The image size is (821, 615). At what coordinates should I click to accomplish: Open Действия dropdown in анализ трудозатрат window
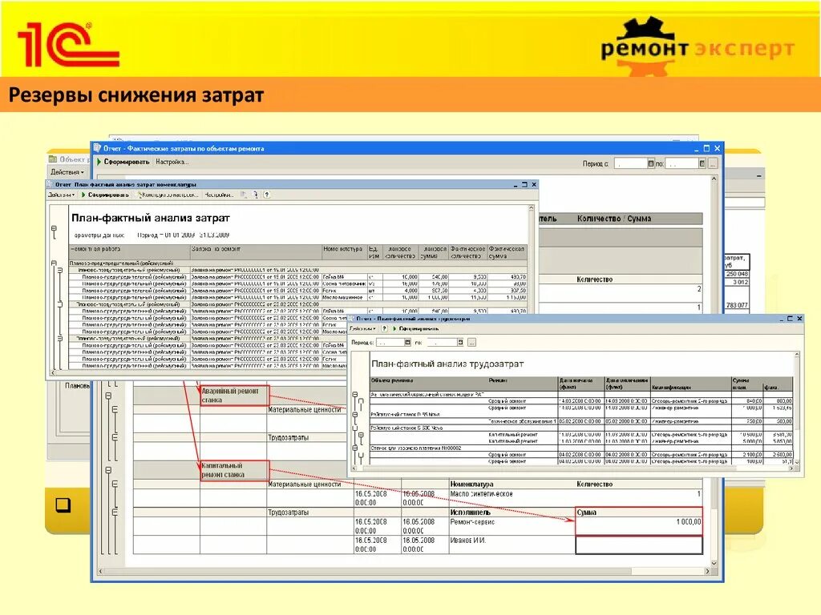coord(362,328)
